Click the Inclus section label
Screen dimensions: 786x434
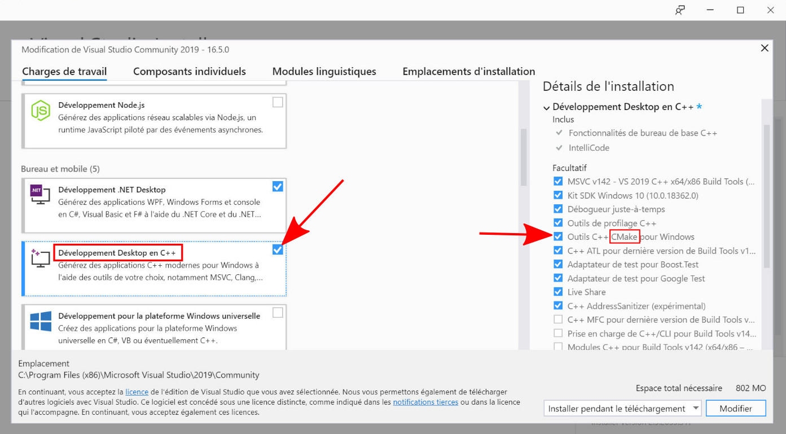coord(563,120)
